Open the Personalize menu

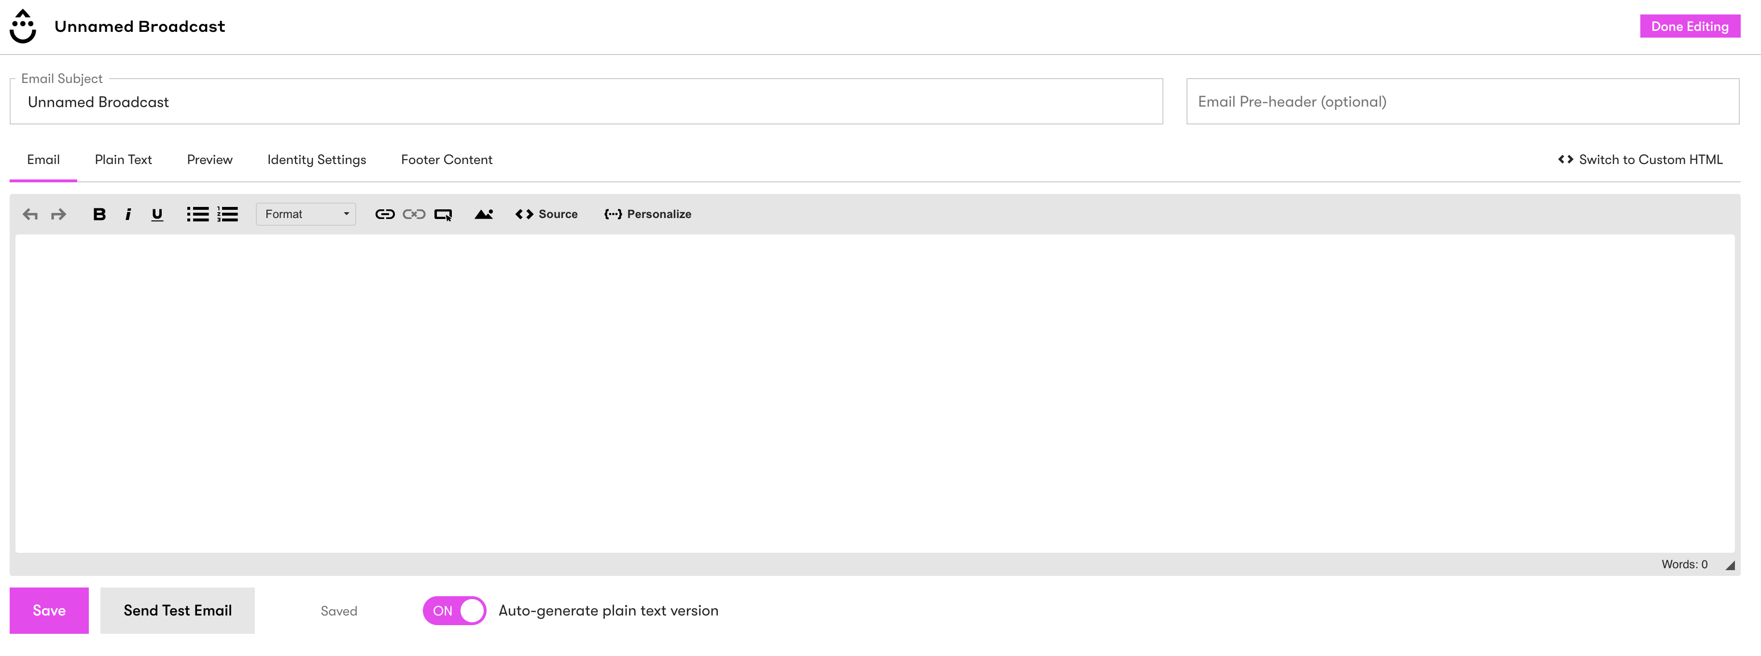coord(647,215)
